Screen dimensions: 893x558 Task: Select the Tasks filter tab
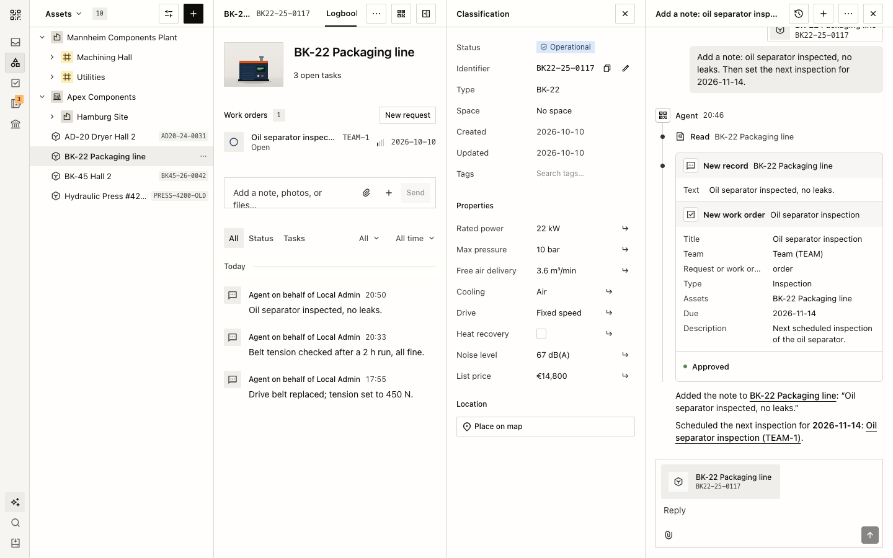(x=294, y=238)
